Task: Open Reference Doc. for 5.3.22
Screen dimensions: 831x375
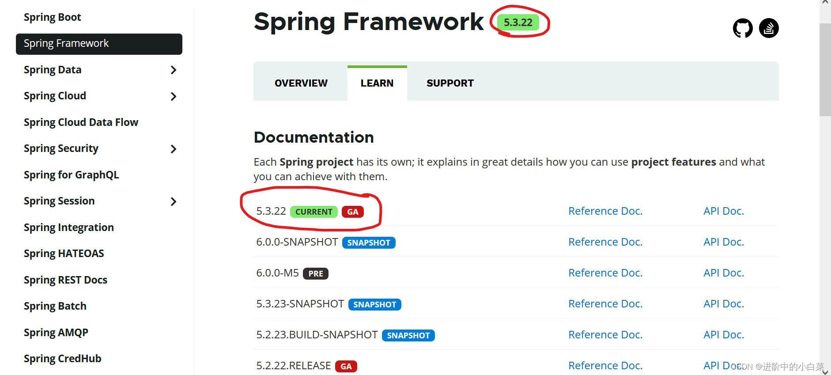Action: point(605,211)
